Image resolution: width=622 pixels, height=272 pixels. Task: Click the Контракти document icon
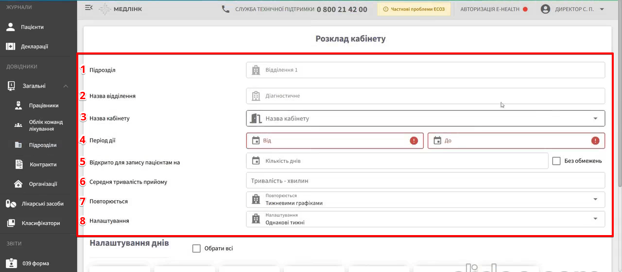click(19, 164)
